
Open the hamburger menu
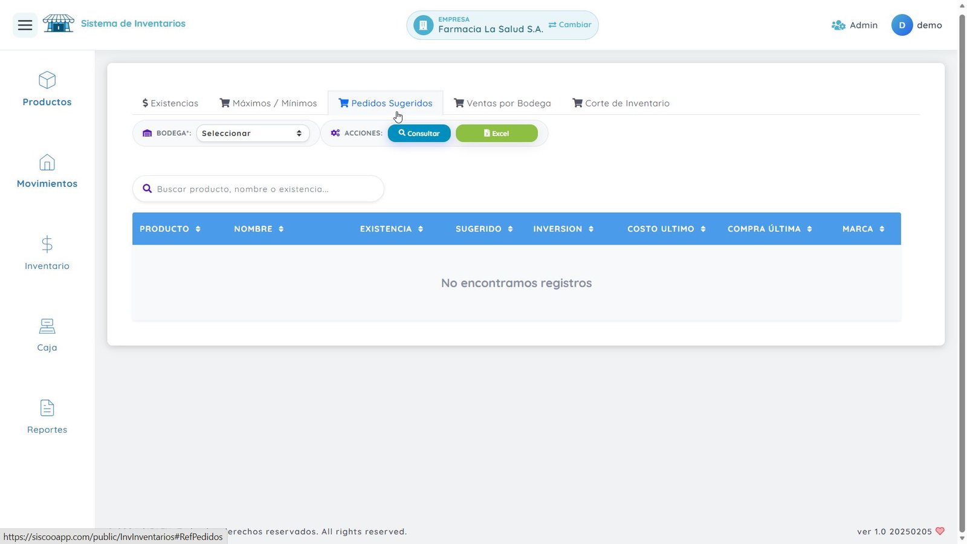coord(25,25)
